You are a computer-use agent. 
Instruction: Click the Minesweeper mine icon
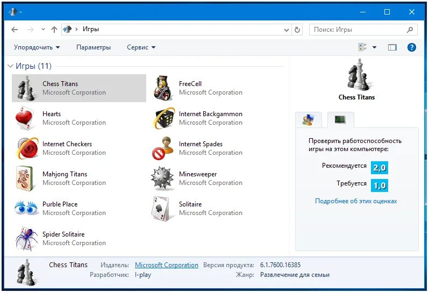[162, 178]
